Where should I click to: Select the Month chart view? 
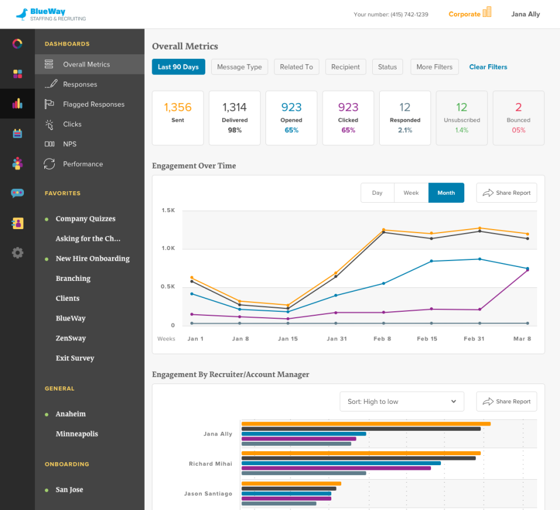pos(446,193)
